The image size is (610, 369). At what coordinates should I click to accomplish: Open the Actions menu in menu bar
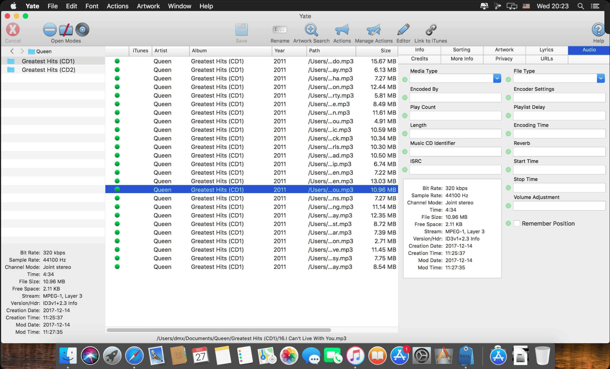click(x=117, y=6)
